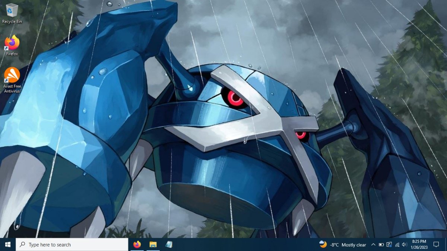Open the speaker volume control

point(405,245)
